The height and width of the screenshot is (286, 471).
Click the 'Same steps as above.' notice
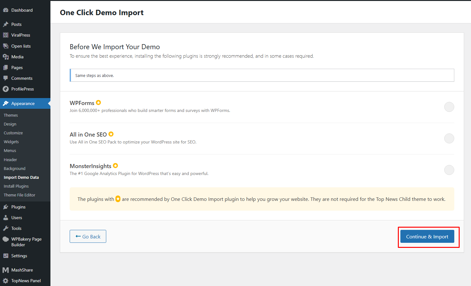262,75
